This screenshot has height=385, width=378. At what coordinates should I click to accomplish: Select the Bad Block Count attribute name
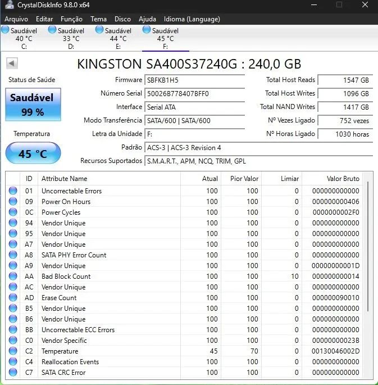click(66, 276)
